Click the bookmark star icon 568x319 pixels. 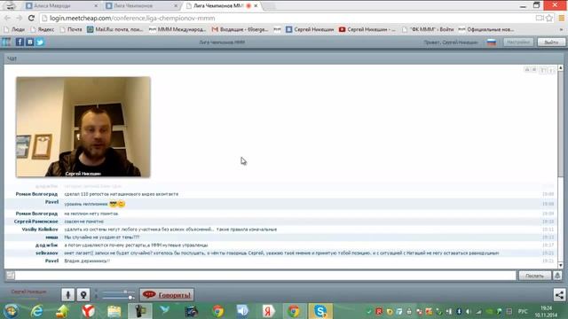coord(549,18)
